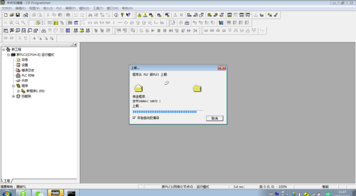Close the project workspace pane
356x196 pixels.
76,45
